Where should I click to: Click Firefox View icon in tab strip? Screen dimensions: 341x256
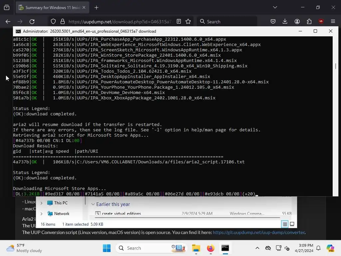[x=7, y=8]
